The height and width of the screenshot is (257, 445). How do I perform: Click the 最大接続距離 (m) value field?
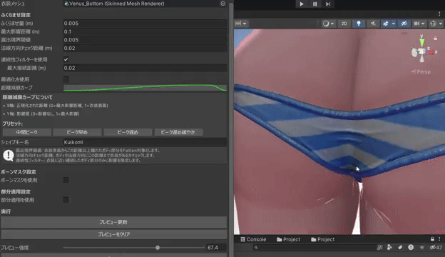tap(145, 68)
